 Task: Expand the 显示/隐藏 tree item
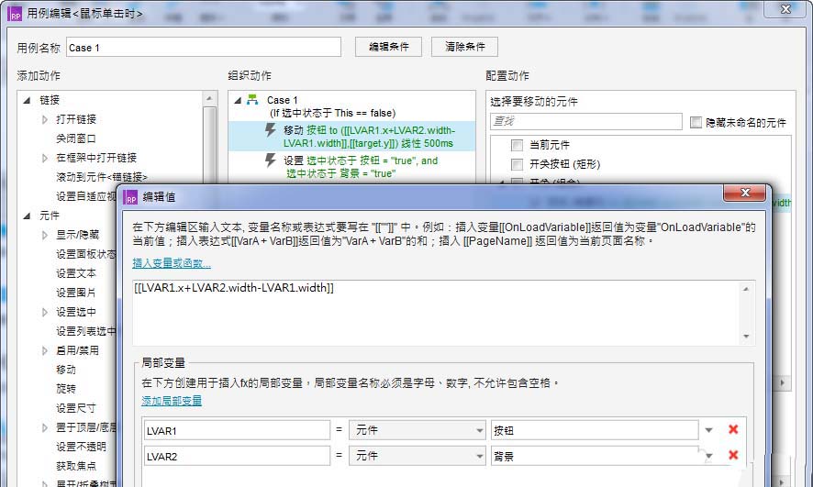[x=45, y=235]
